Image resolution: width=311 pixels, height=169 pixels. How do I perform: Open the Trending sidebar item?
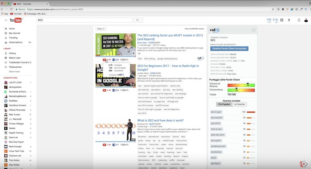pyautogui.click(x=13, y=38)
